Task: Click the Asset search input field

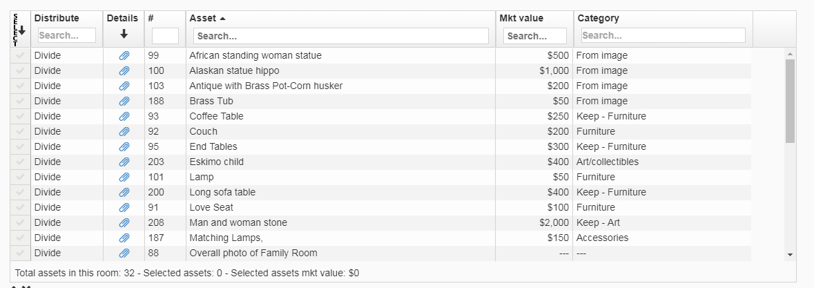Action: 340,36
